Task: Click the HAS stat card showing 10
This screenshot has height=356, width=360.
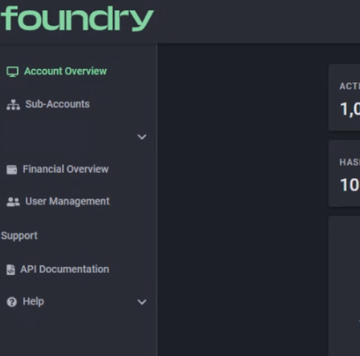Action: [344, 174]
